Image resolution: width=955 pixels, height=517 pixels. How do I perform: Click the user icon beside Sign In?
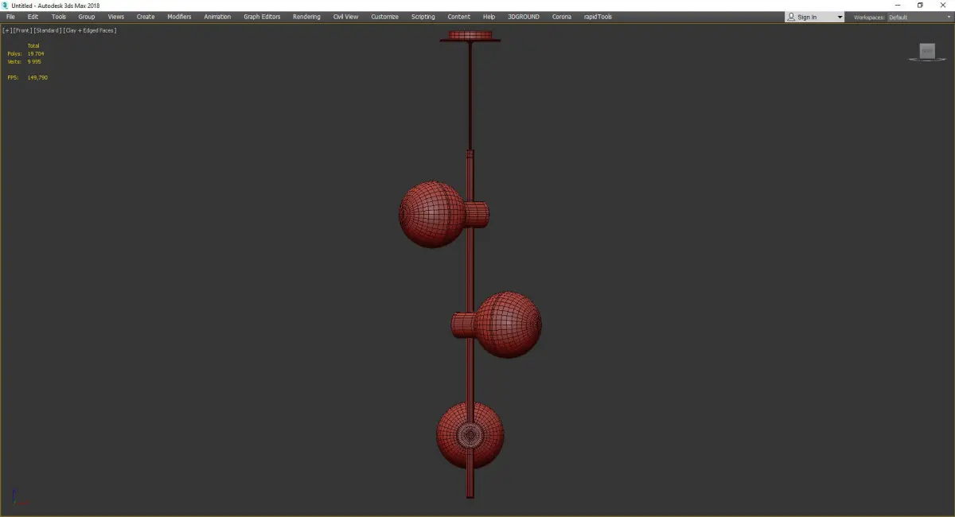(x=791, y=17)
